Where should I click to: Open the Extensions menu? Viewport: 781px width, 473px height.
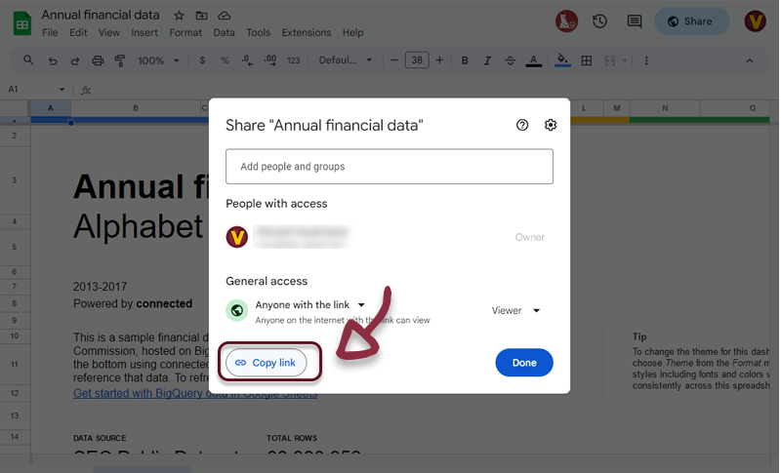[x=306, y=32]
